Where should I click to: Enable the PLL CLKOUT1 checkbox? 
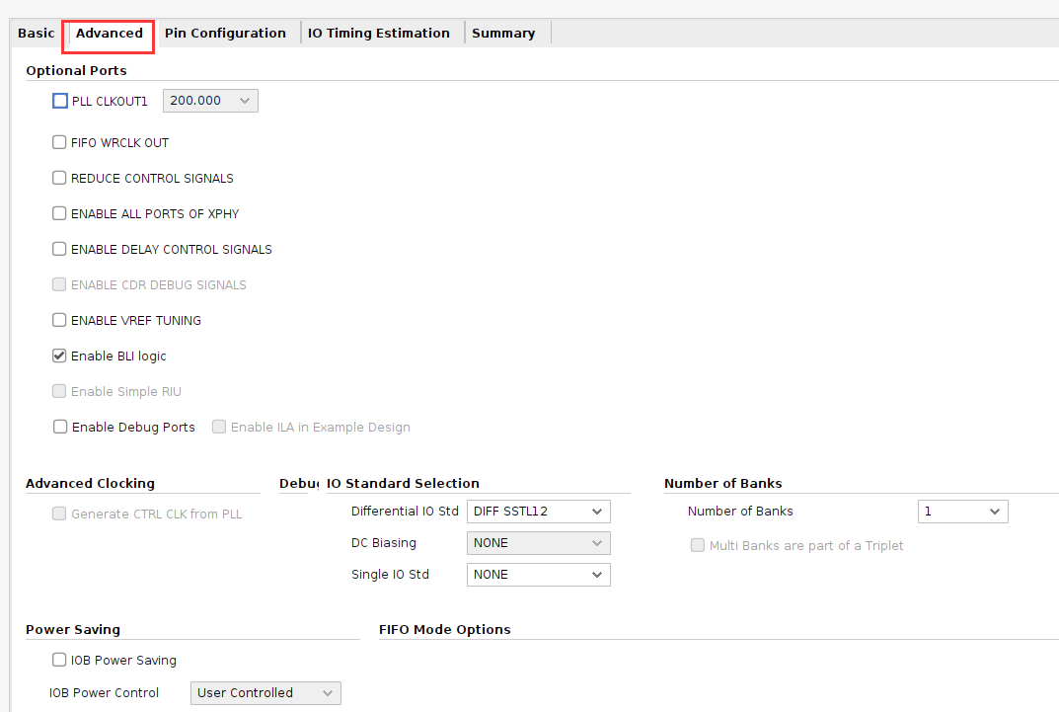(60, 101)
